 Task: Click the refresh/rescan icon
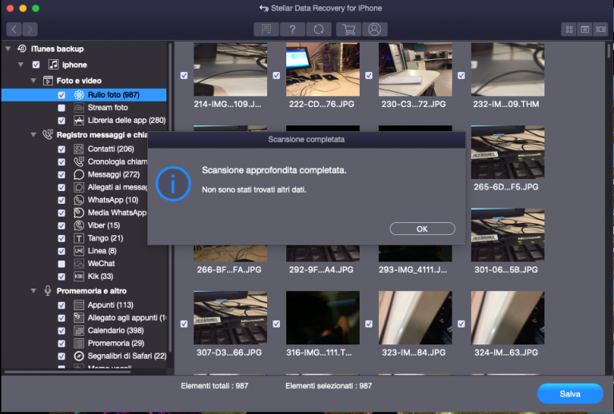click(319, 30)
